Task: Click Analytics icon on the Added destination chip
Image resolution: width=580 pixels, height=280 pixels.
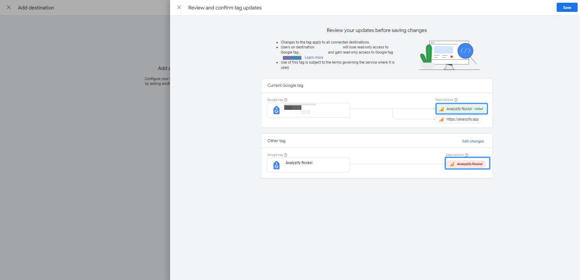Action: 442,109
